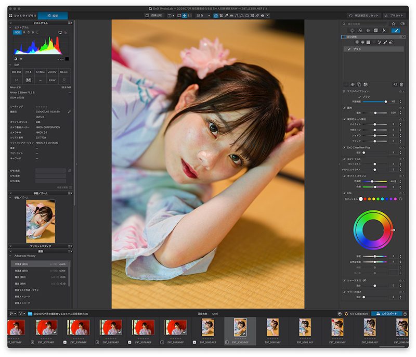Delete the selected brush mask with trash icon

pos(401,84)
